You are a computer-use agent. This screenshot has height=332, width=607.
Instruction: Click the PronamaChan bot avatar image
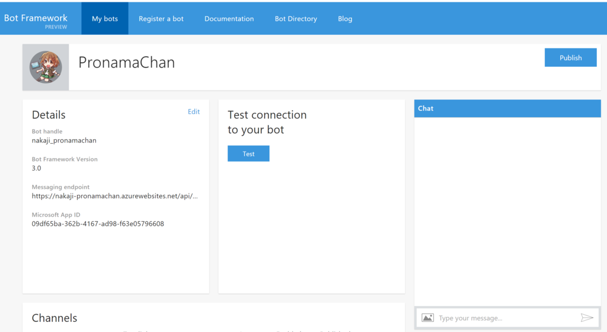[46, 67]
